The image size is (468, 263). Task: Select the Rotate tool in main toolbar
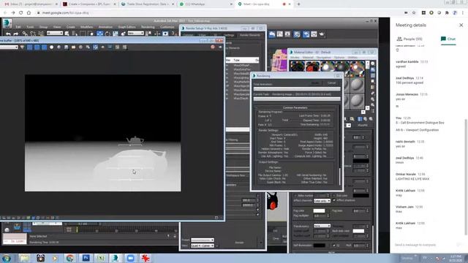[107, 34]
